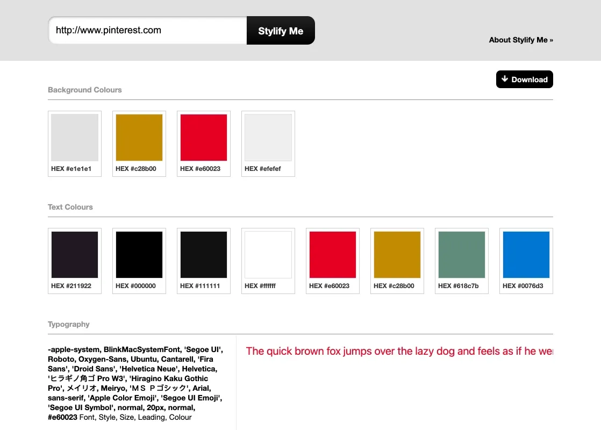Choose background swatch #efefef
Viewport: 601px width, 430px height.
(268, 138)
